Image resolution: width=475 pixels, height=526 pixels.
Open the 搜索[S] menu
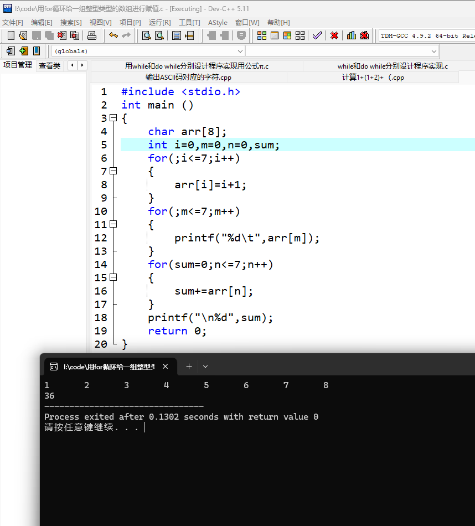[x=71, y=23]
